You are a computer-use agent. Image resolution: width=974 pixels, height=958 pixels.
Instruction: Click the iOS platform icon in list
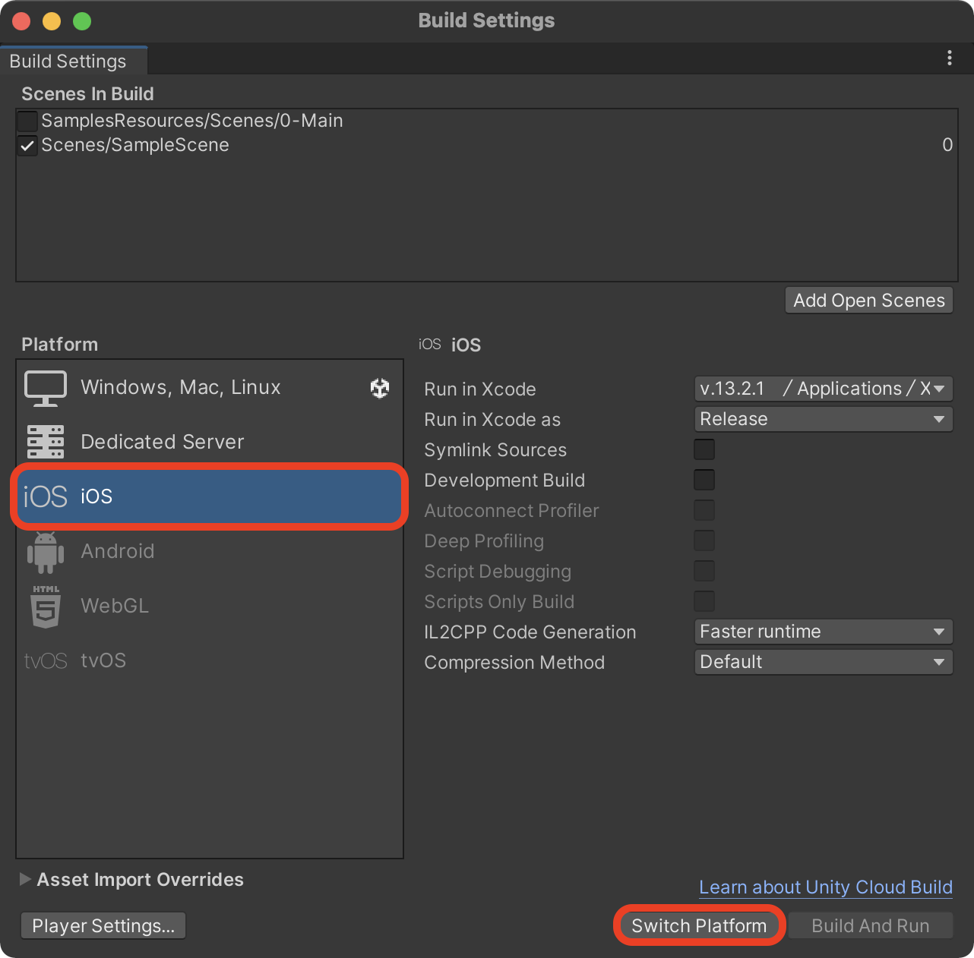pyautogui.click(x=46, y=496)
